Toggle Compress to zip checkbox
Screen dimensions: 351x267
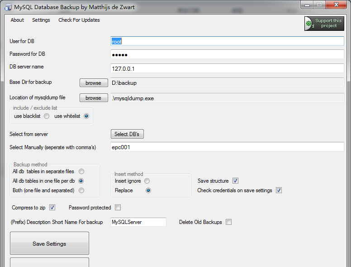[52, 208]
